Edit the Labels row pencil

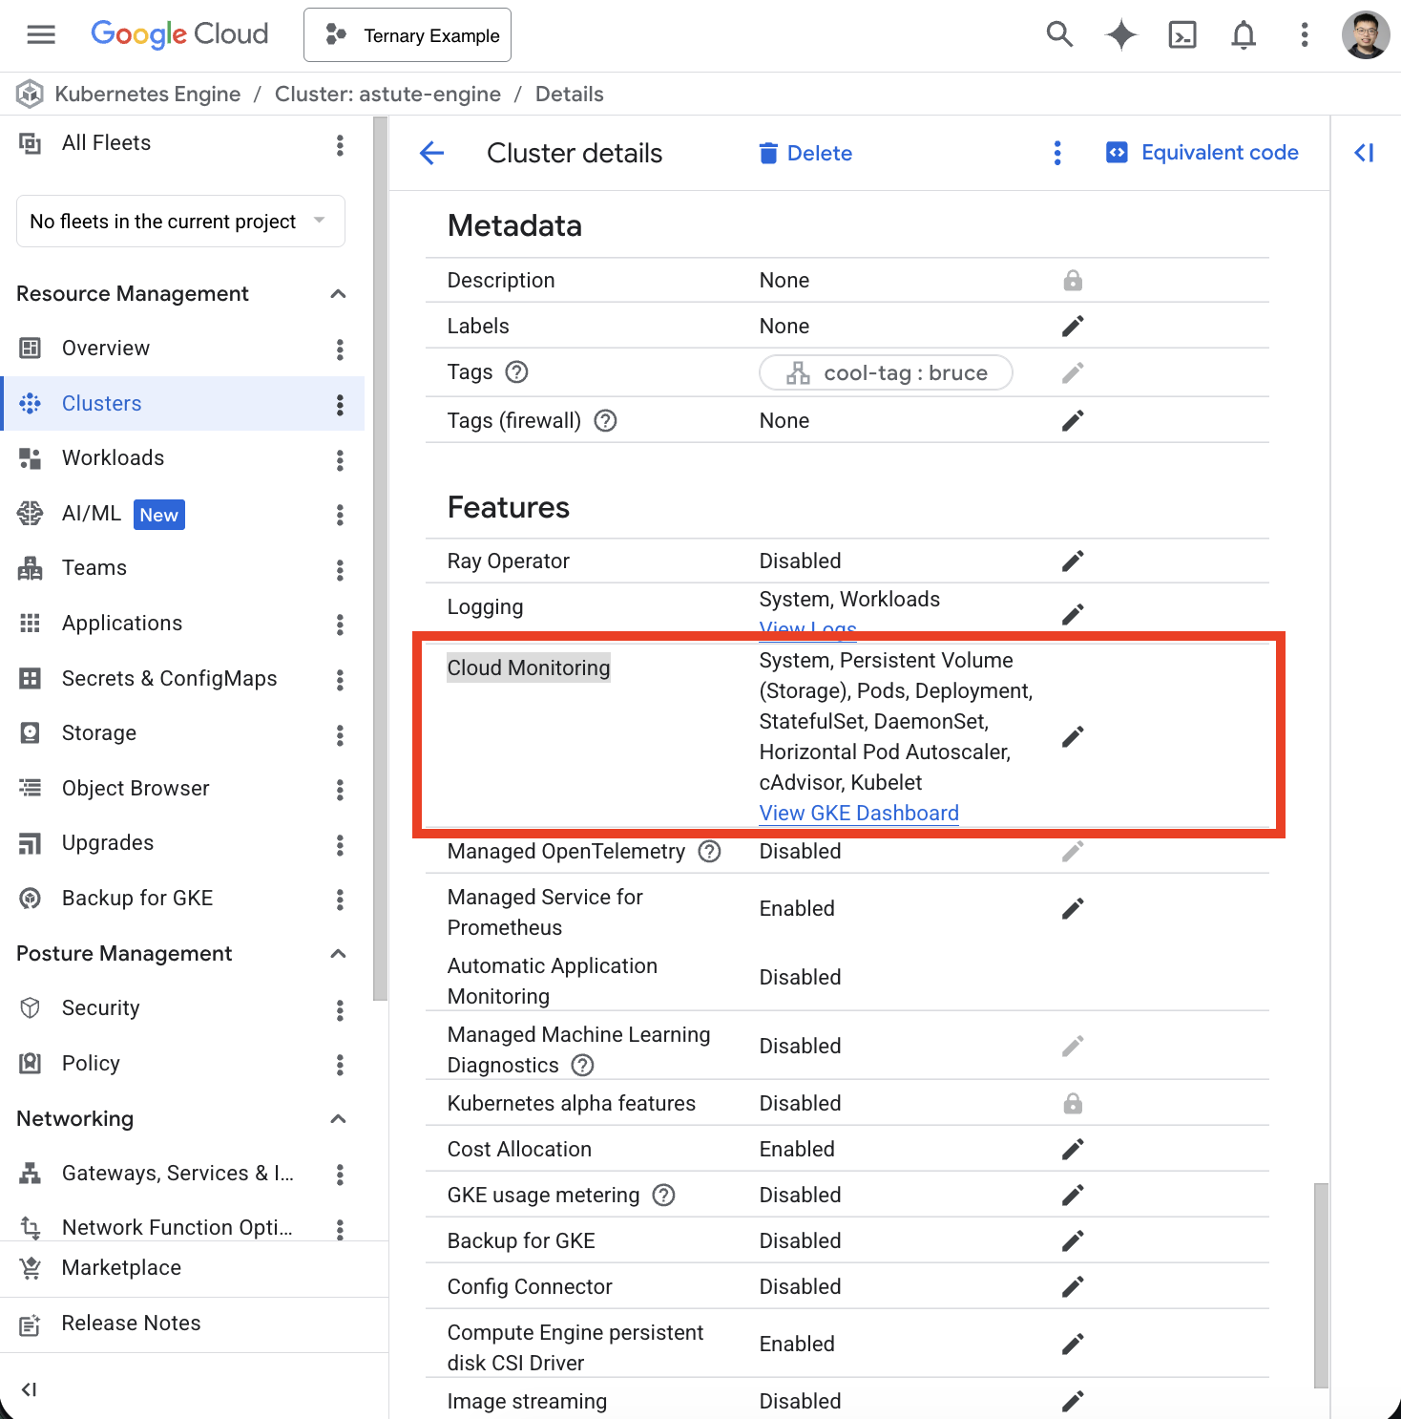[1073, 327]
